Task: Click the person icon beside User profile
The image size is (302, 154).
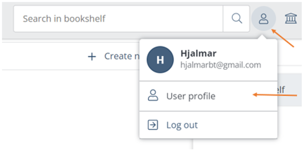Action: 153,95
